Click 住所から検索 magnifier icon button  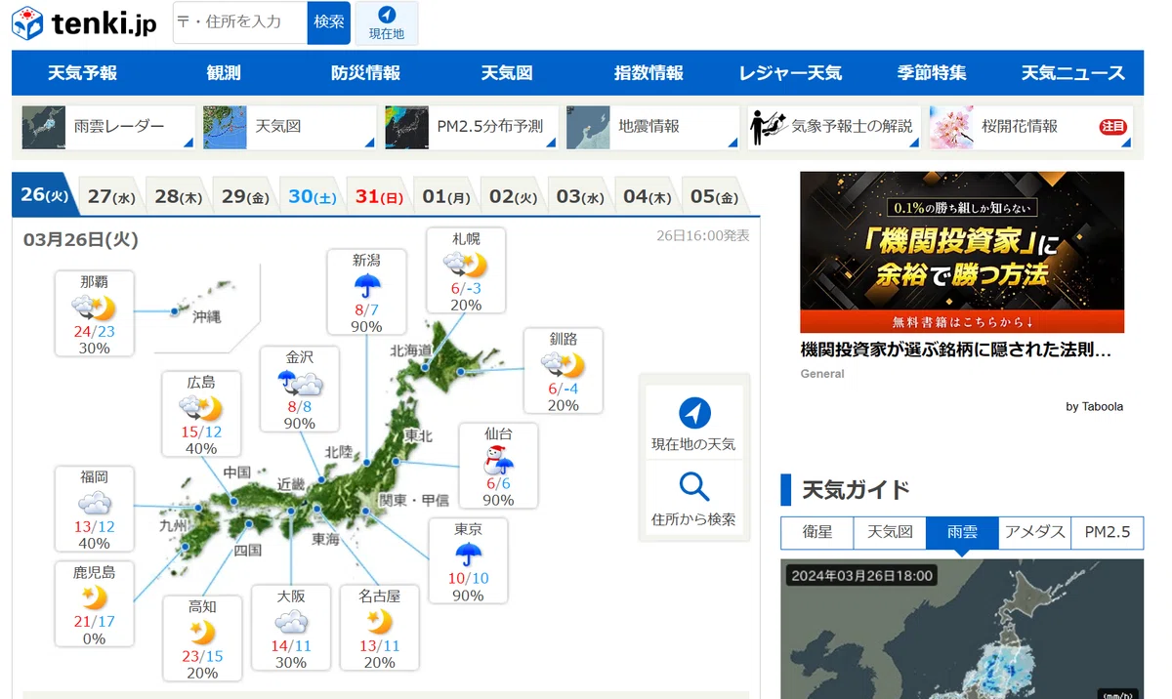pos(694,499)
